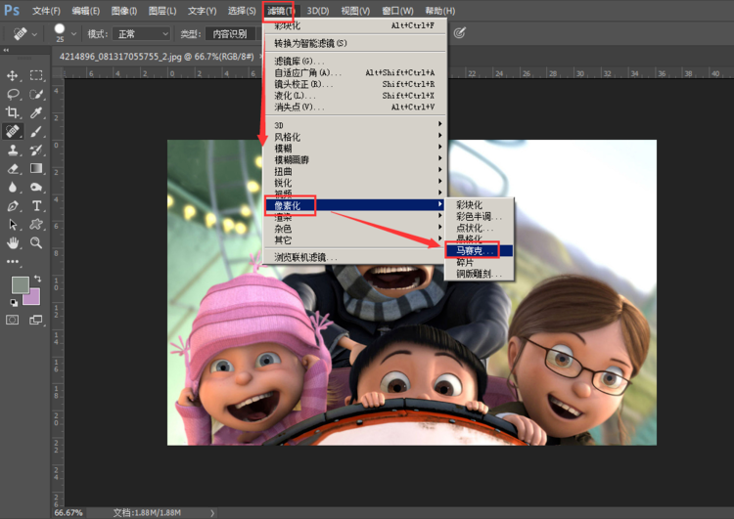Open the 窗口(W) menu
This screenshot has width=734, height=519.
pyautogui.click(x=397, y=11)
